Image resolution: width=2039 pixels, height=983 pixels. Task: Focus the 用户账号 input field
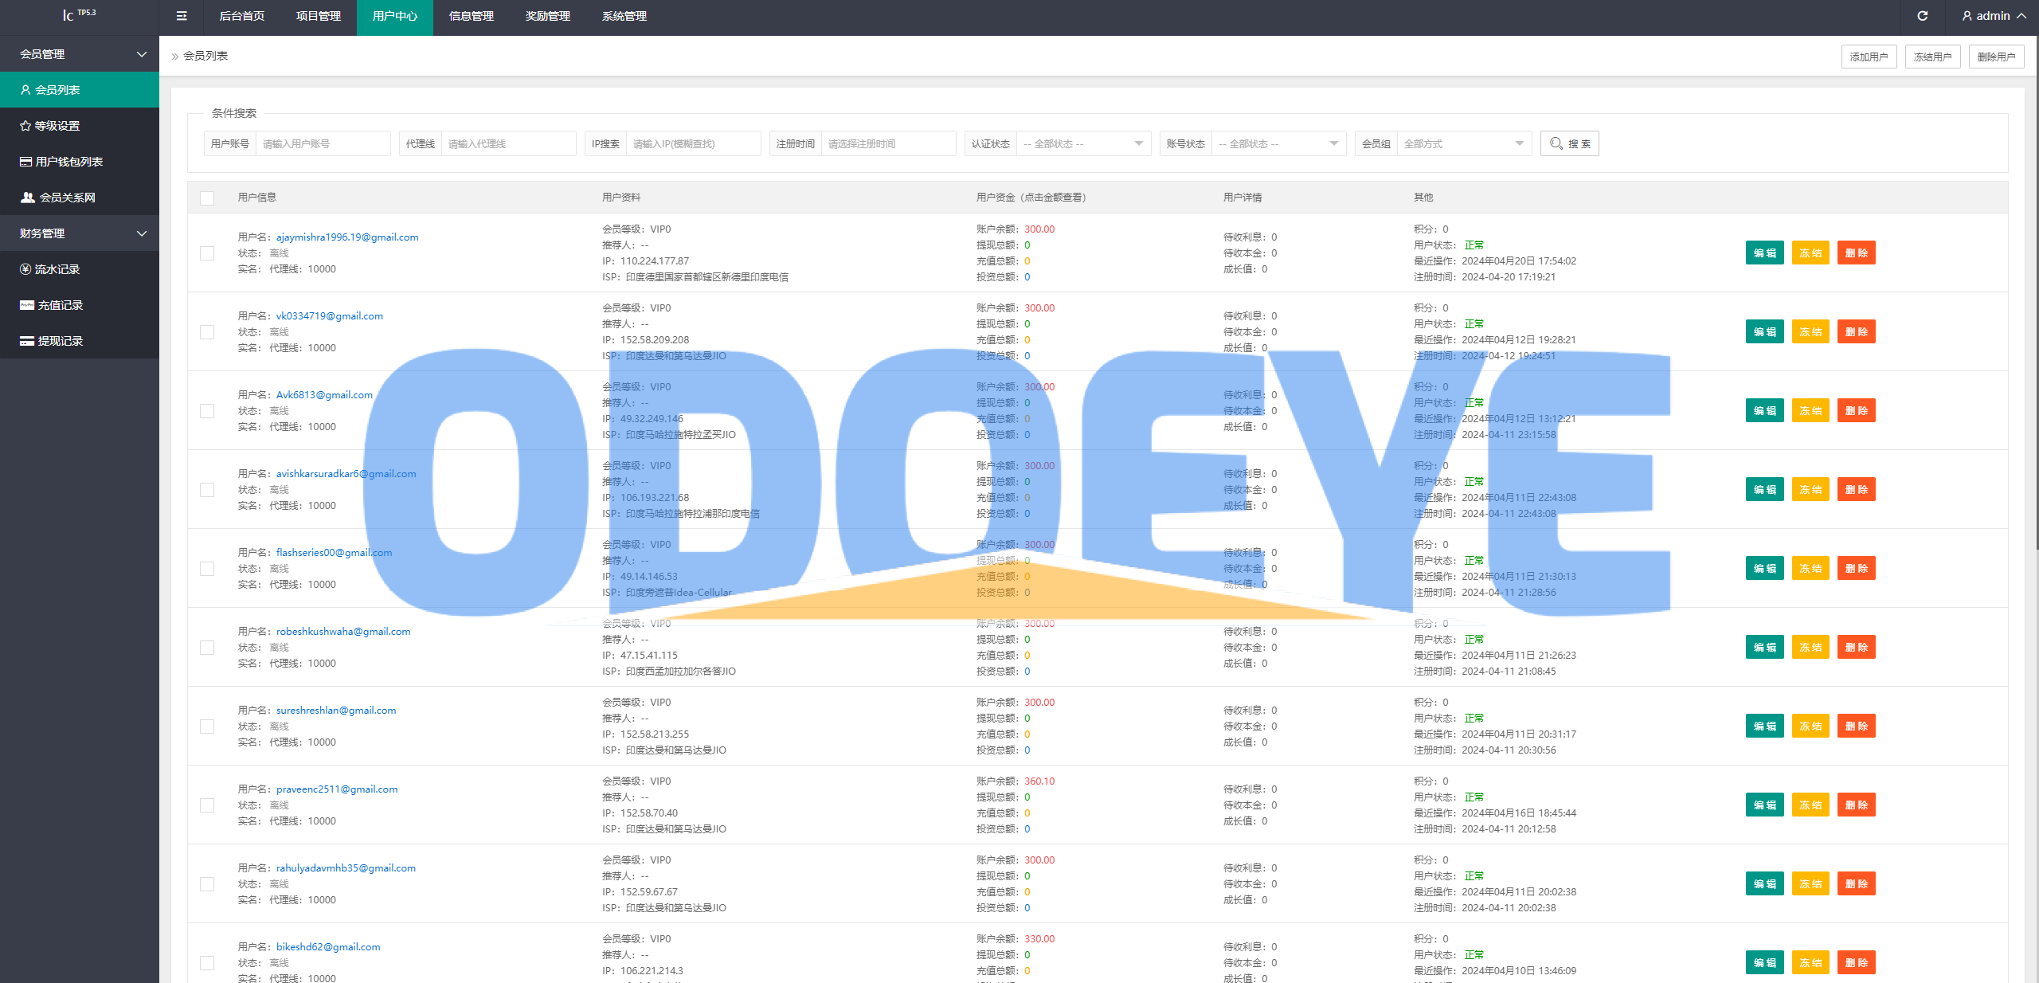(323, 143)
